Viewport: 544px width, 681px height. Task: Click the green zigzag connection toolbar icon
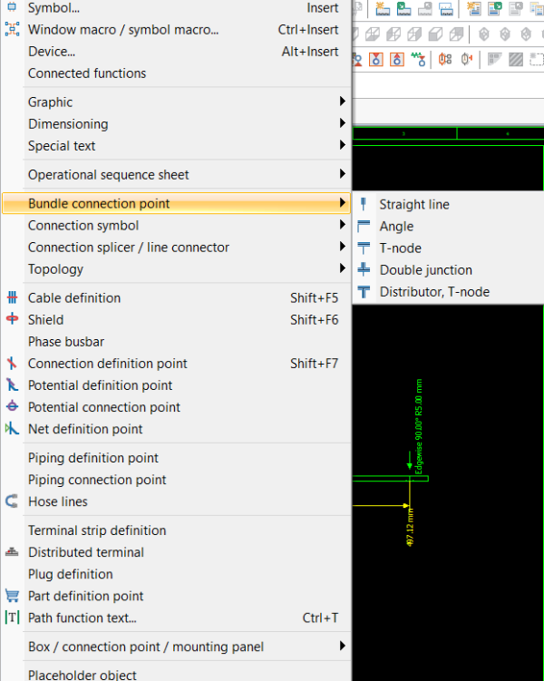[x=418, y=59]
